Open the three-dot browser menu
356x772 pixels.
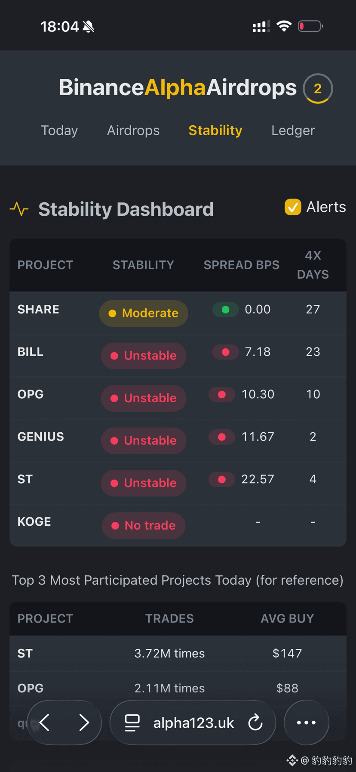tap(307, 722)
